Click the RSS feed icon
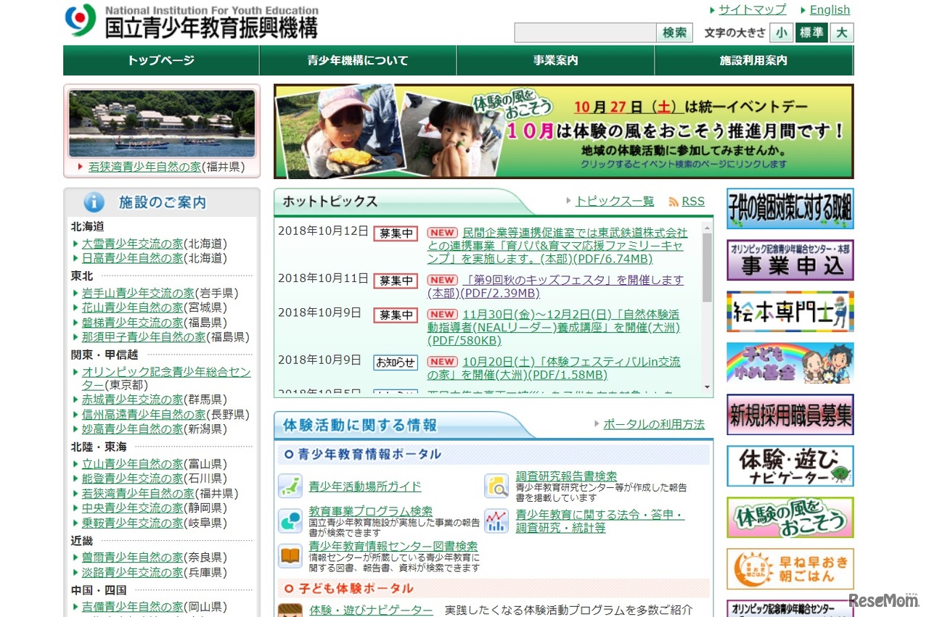The image size is (929, 617). [674, 202]
